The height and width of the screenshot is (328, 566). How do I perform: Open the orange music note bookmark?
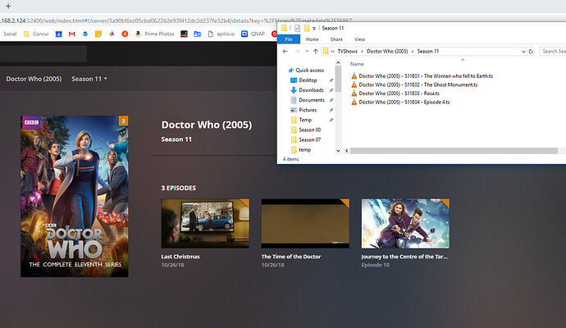point(125,34)
